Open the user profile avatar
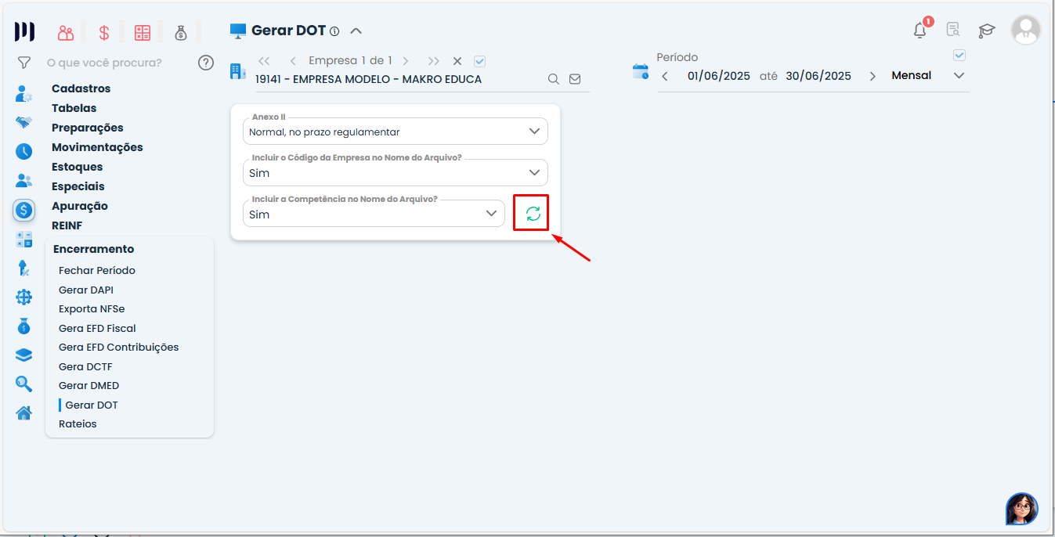 pyautogui.click(x=1026, y=30)
